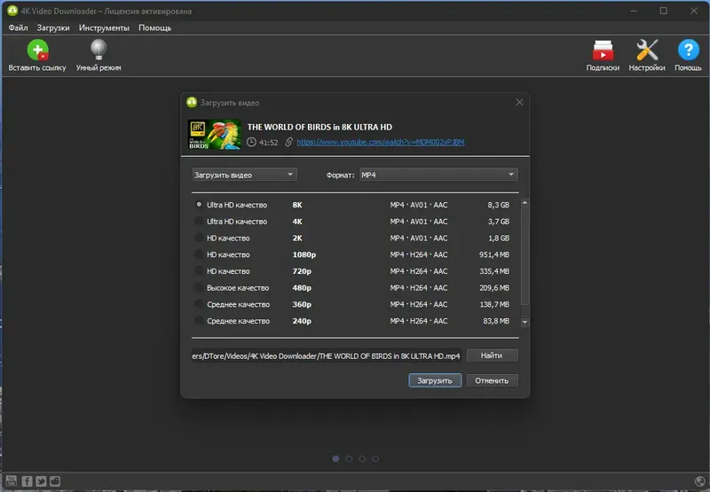Enable Smart Mode (Умный режим) lightbulb
The width and height of the screenshot is (710, 492).
coord(99,51)
